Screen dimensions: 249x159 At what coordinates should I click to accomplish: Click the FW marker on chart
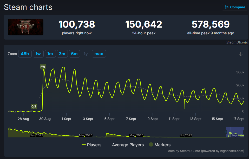click(43, 67)
